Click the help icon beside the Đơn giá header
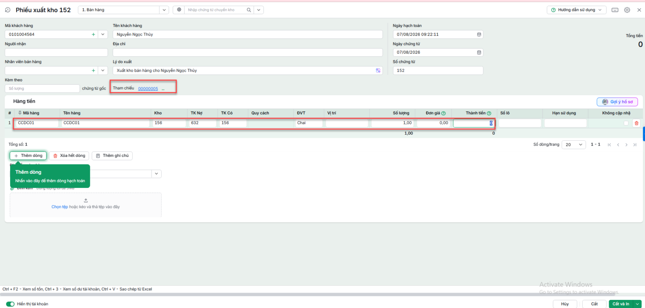This screenshot has width=645, height=308. pyautogui.click(x=443, y=113)
